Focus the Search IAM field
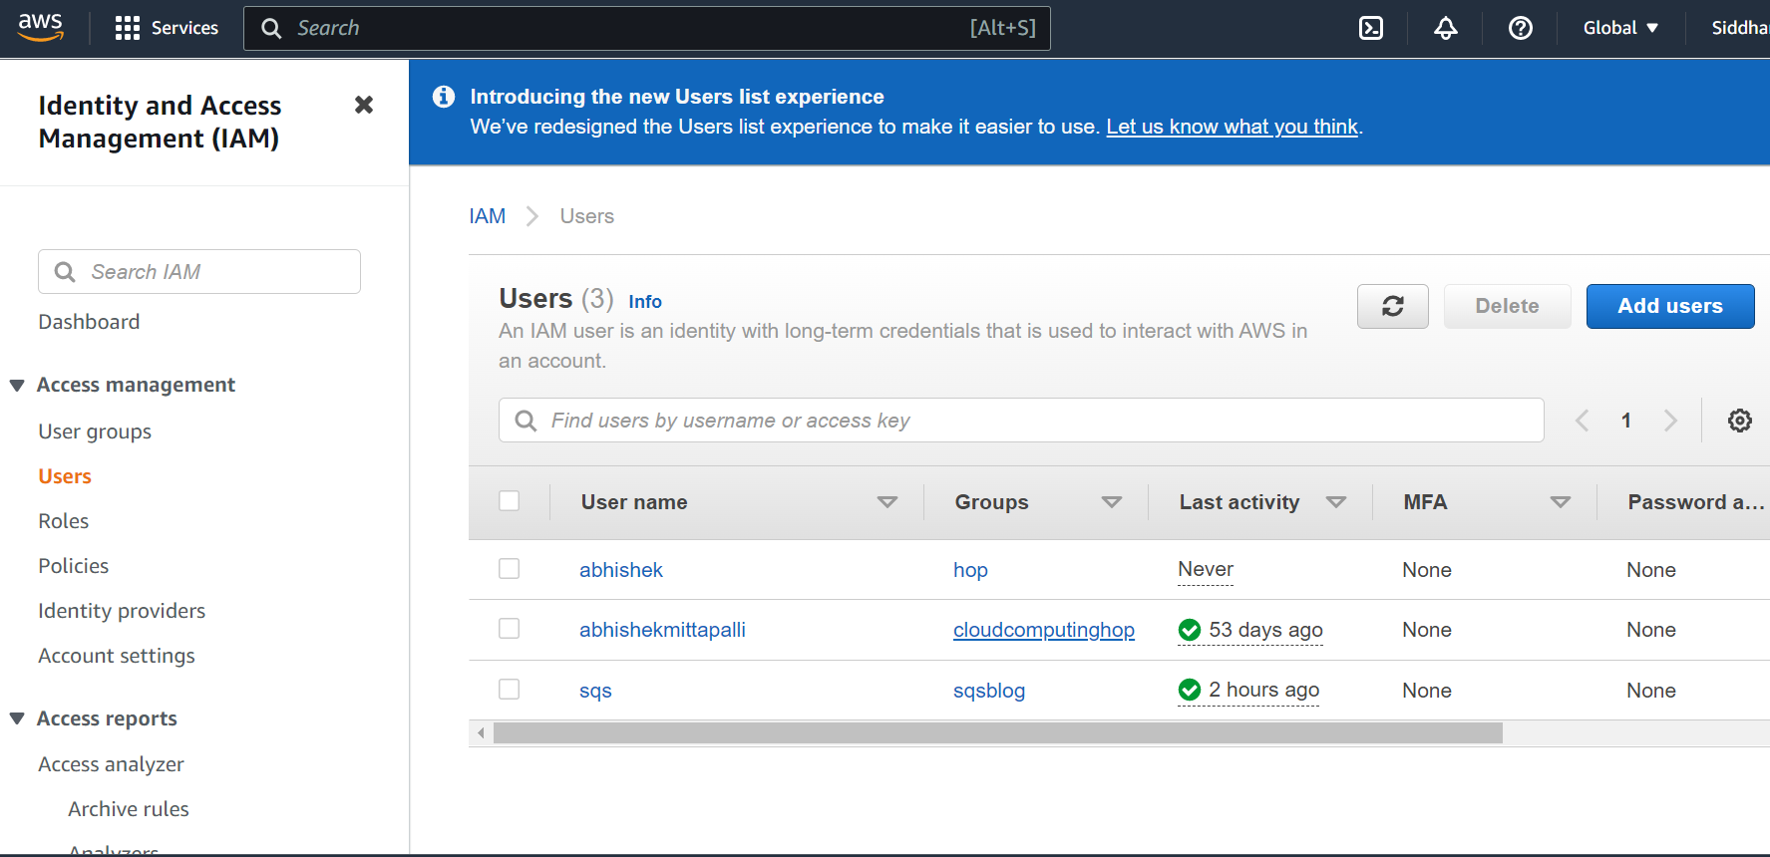The image size is (1770, 857). coord(199,272)
